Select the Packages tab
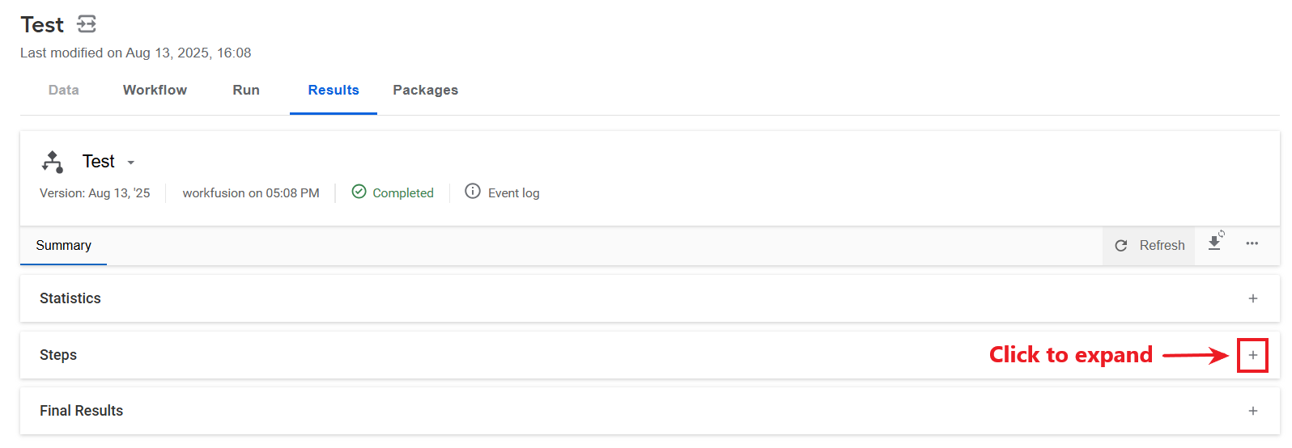This screenshot has width=1292, height=448. click(426, 90)
